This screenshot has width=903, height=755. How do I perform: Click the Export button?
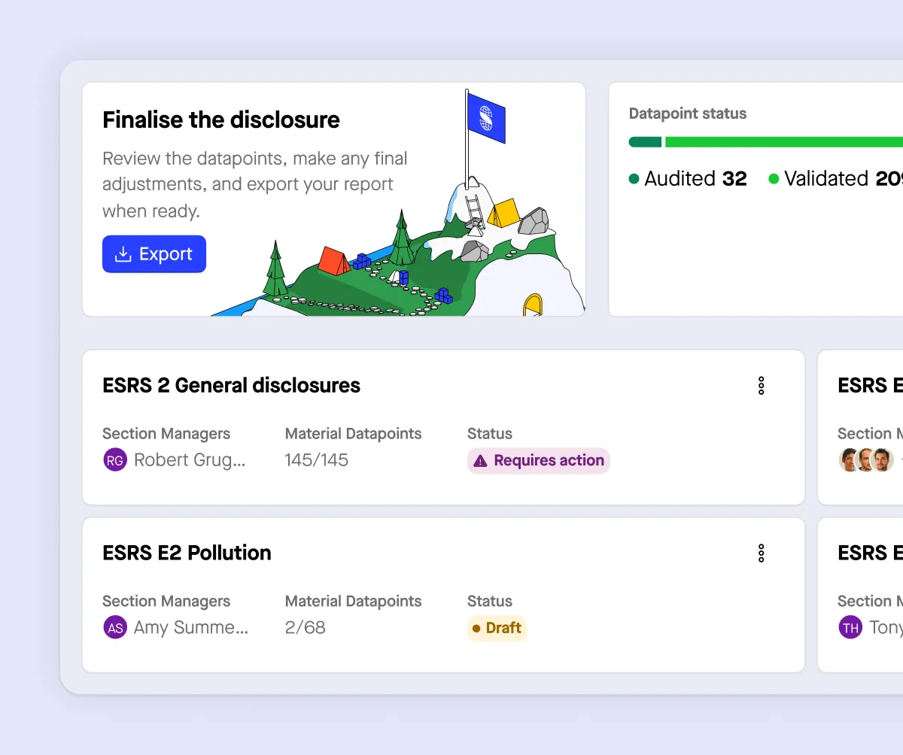[154, 254]
